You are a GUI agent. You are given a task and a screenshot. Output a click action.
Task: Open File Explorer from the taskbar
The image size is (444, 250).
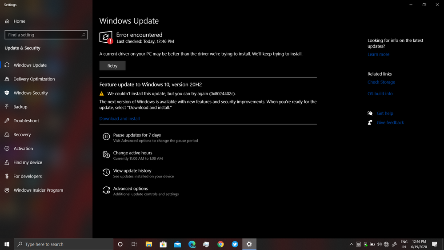coord(148,244)
